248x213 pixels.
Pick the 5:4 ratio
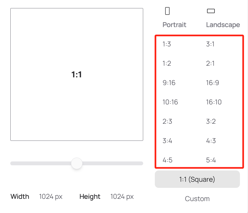point(211,160)
